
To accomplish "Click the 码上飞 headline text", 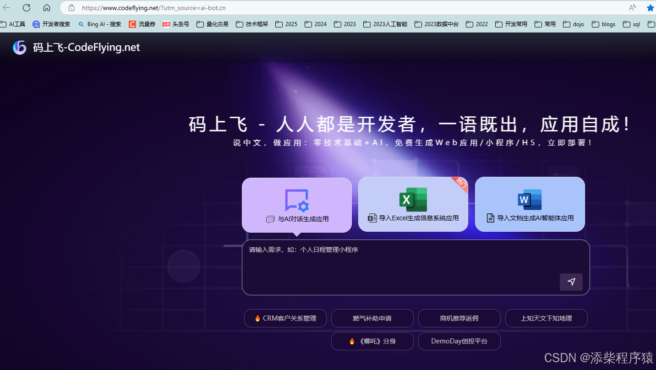I will (x=410, y=125).
